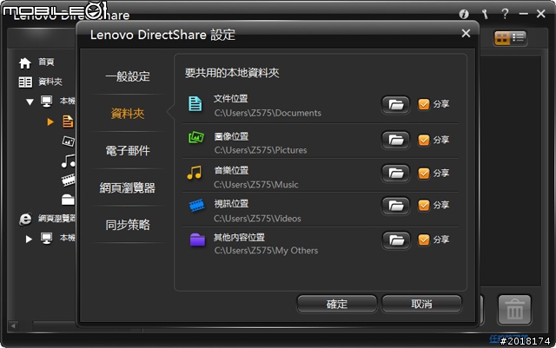
Task: Select the video film item in sidebar tree
Action: (x=68, y=180)
